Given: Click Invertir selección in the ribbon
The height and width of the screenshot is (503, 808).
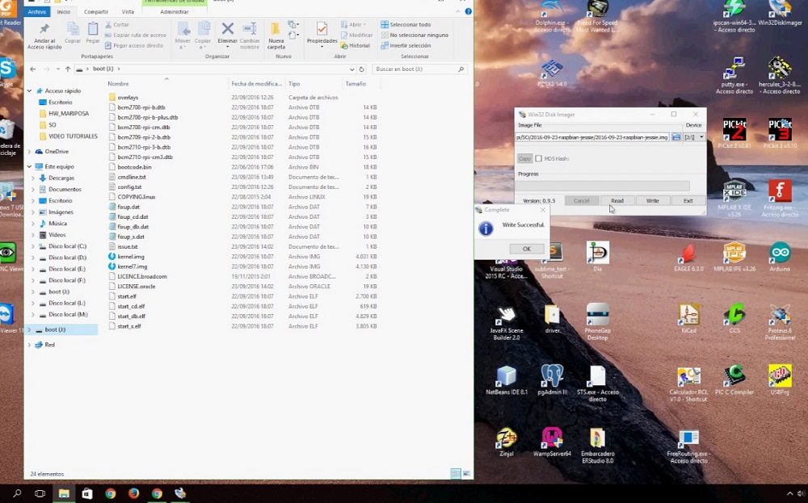Looking at the screenshot, I should (406, 45).
